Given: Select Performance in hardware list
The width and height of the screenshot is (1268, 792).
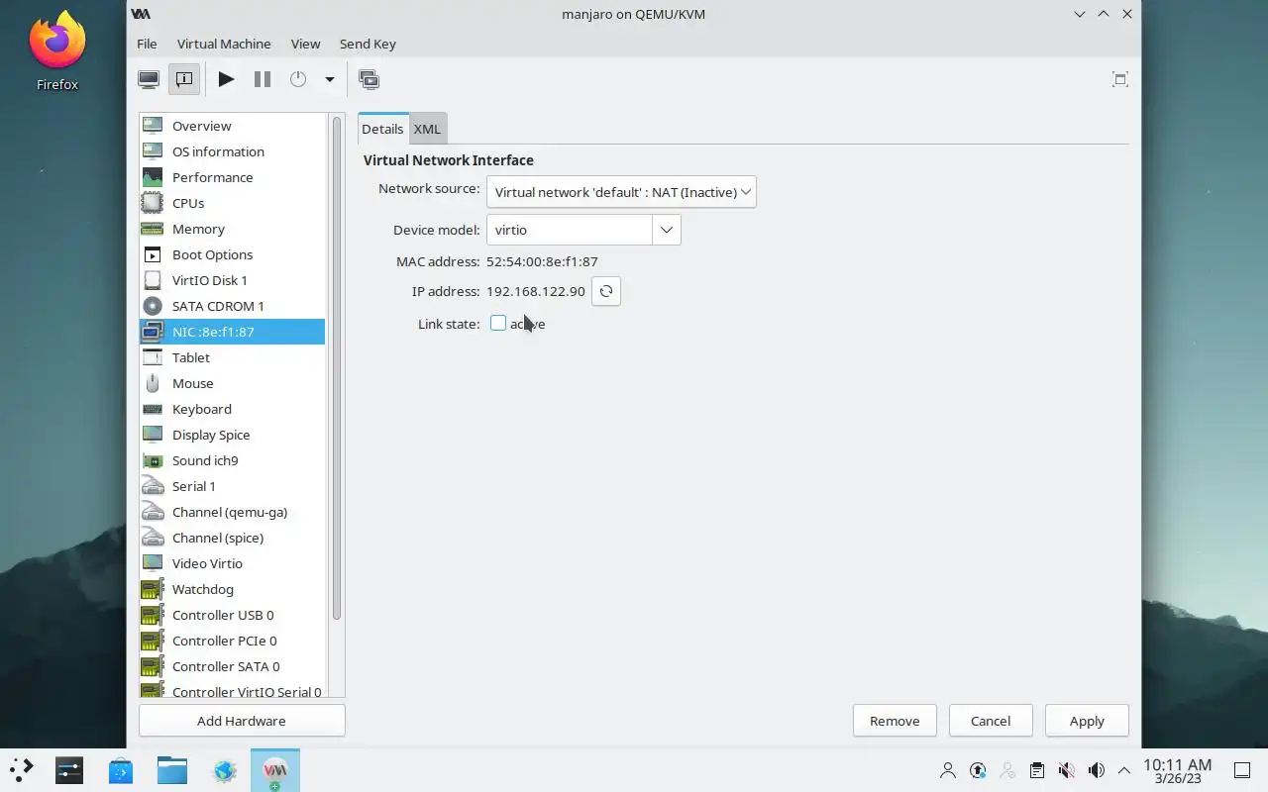Looking at the screenshot, I should click(232, 177).
